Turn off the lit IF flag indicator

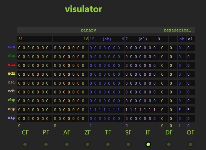pos(148,144)
